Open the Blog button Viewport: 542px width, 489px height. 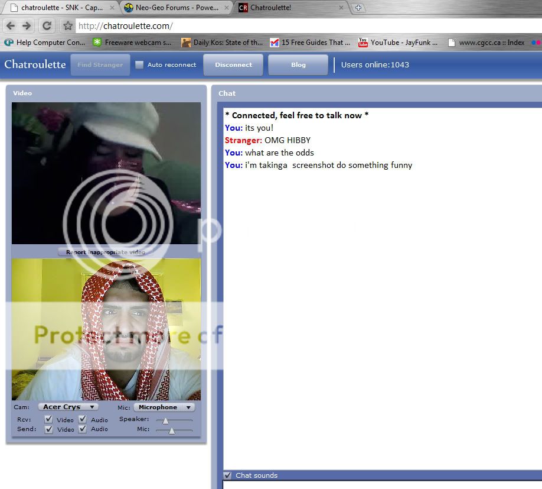pos(298,65)
